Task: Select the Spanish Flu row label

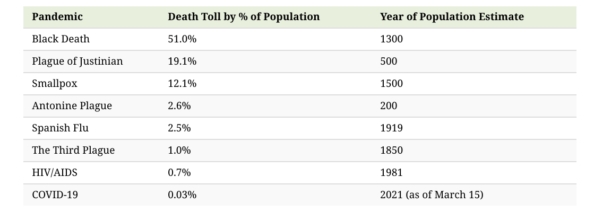Action: 60,128
